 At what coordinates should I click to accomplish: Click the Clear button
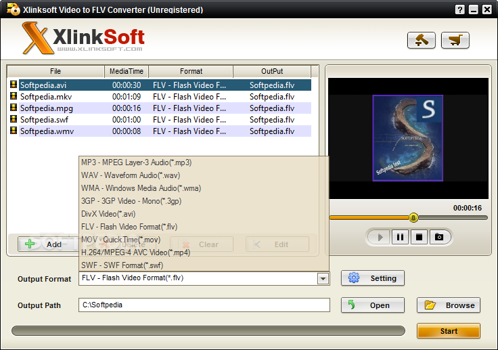(202, 244)
